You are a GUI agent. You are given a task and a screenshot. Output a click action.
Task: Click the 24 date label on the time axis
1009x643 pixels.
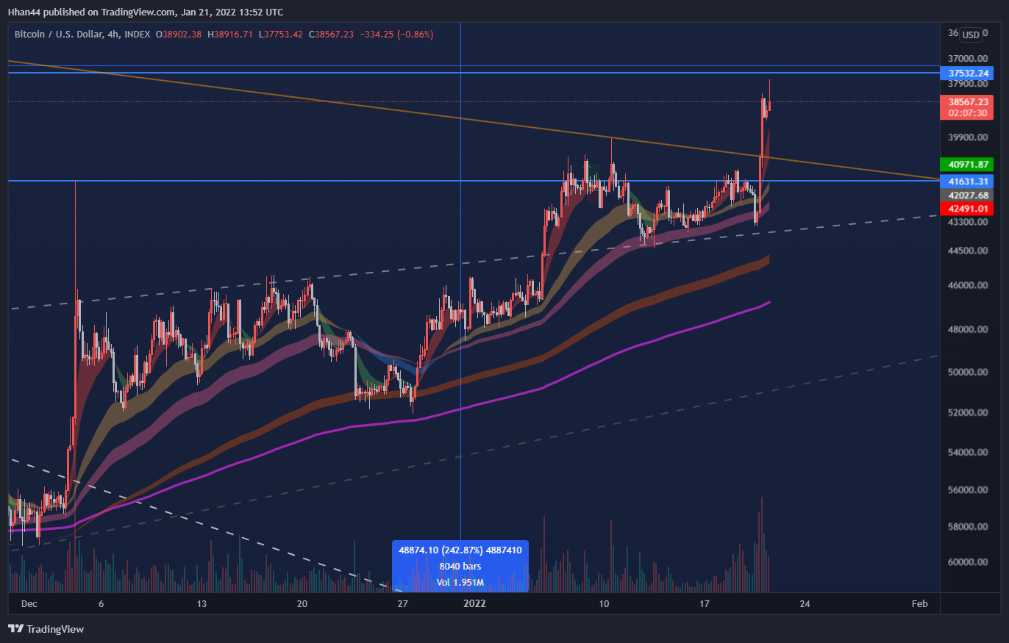click(805, 604)
